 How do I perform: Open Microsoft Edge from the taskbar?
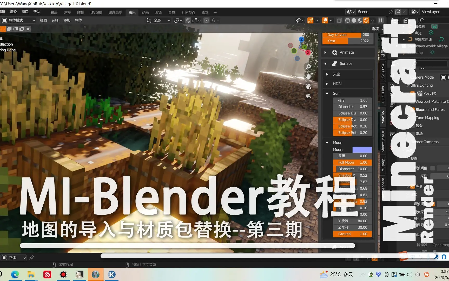coord(15,274)
